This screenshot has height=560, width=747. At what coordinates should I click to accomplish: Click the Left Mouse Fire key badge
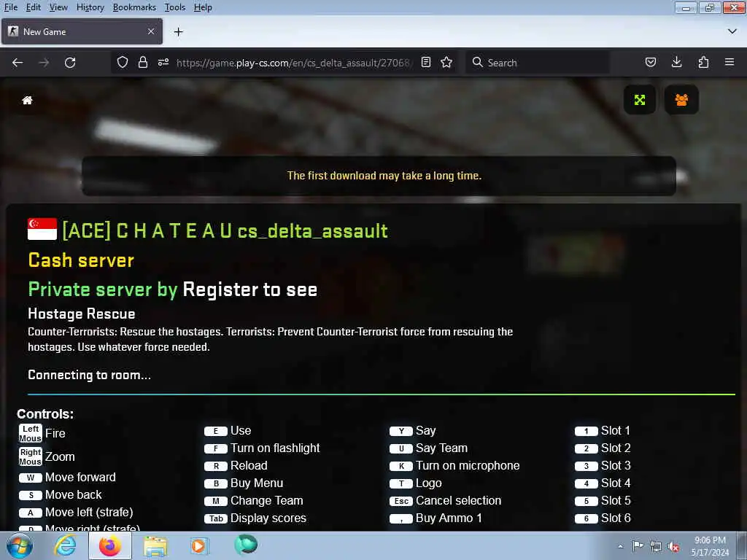pos(31,433)
